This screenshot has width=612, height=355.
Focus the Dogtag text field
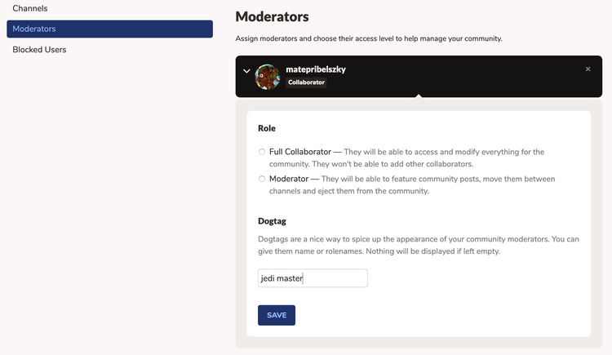313,278
